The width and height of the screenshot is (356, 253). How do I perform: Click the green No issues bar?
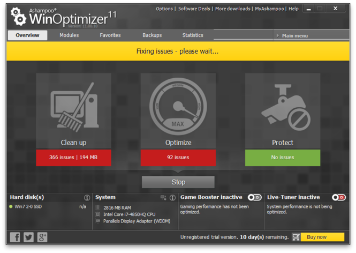[x=283, y=158]
